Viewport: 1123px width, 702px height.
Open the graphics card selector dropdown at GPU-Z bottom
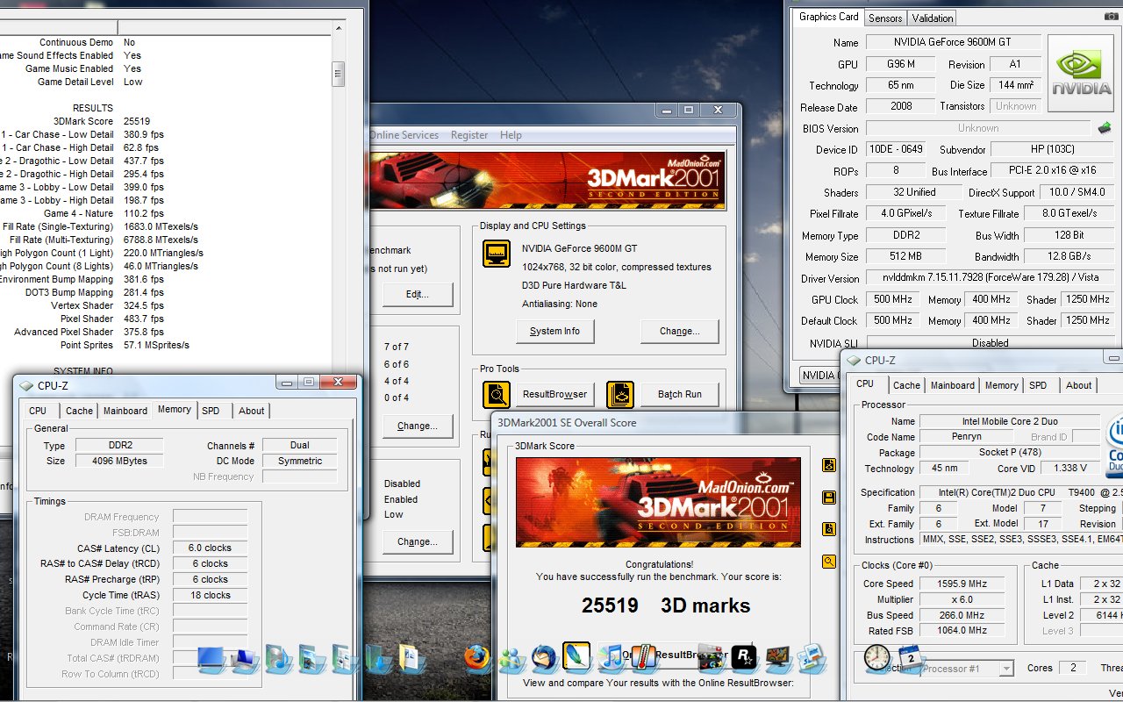[819, 376]
